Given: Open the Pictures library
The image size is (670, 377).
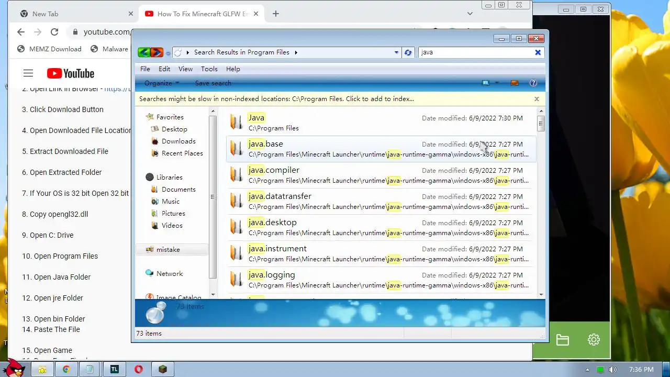Looking at the screenshot, I should pos(173,214).
